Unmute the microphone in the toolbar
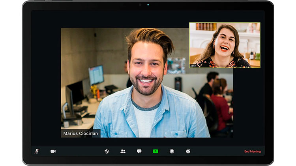 click(37, 151)
